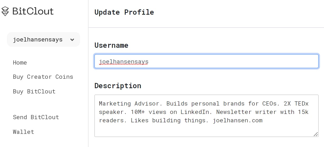Click the Username field label
Screen dimensions: 324x147
pos(111,45)
